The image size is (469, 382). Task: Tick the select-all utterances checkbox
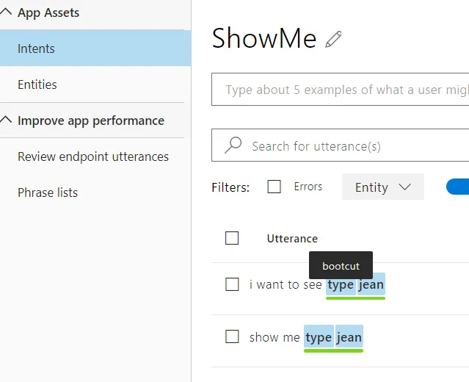point(232,238)
